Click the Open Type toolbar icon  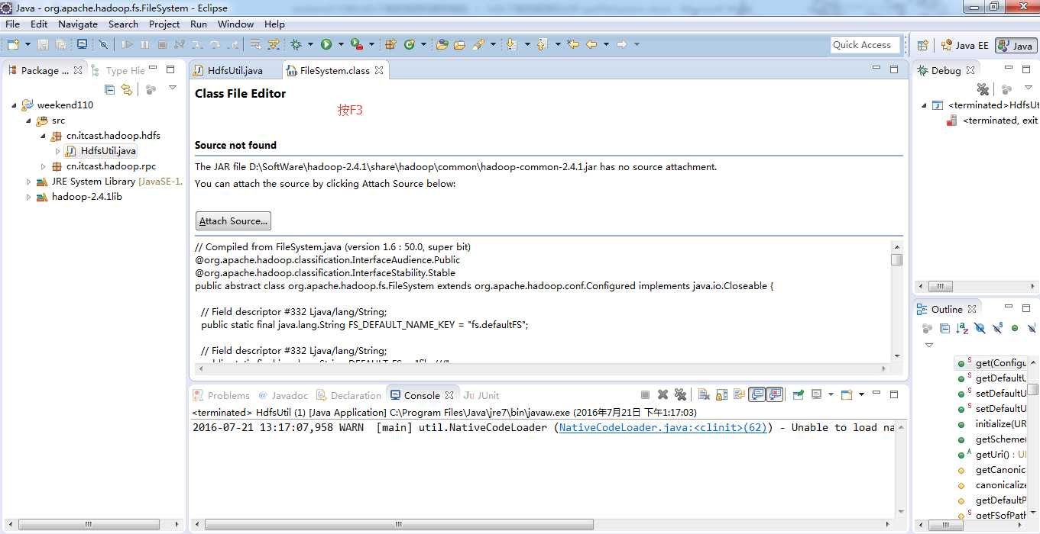click(442, 44)
